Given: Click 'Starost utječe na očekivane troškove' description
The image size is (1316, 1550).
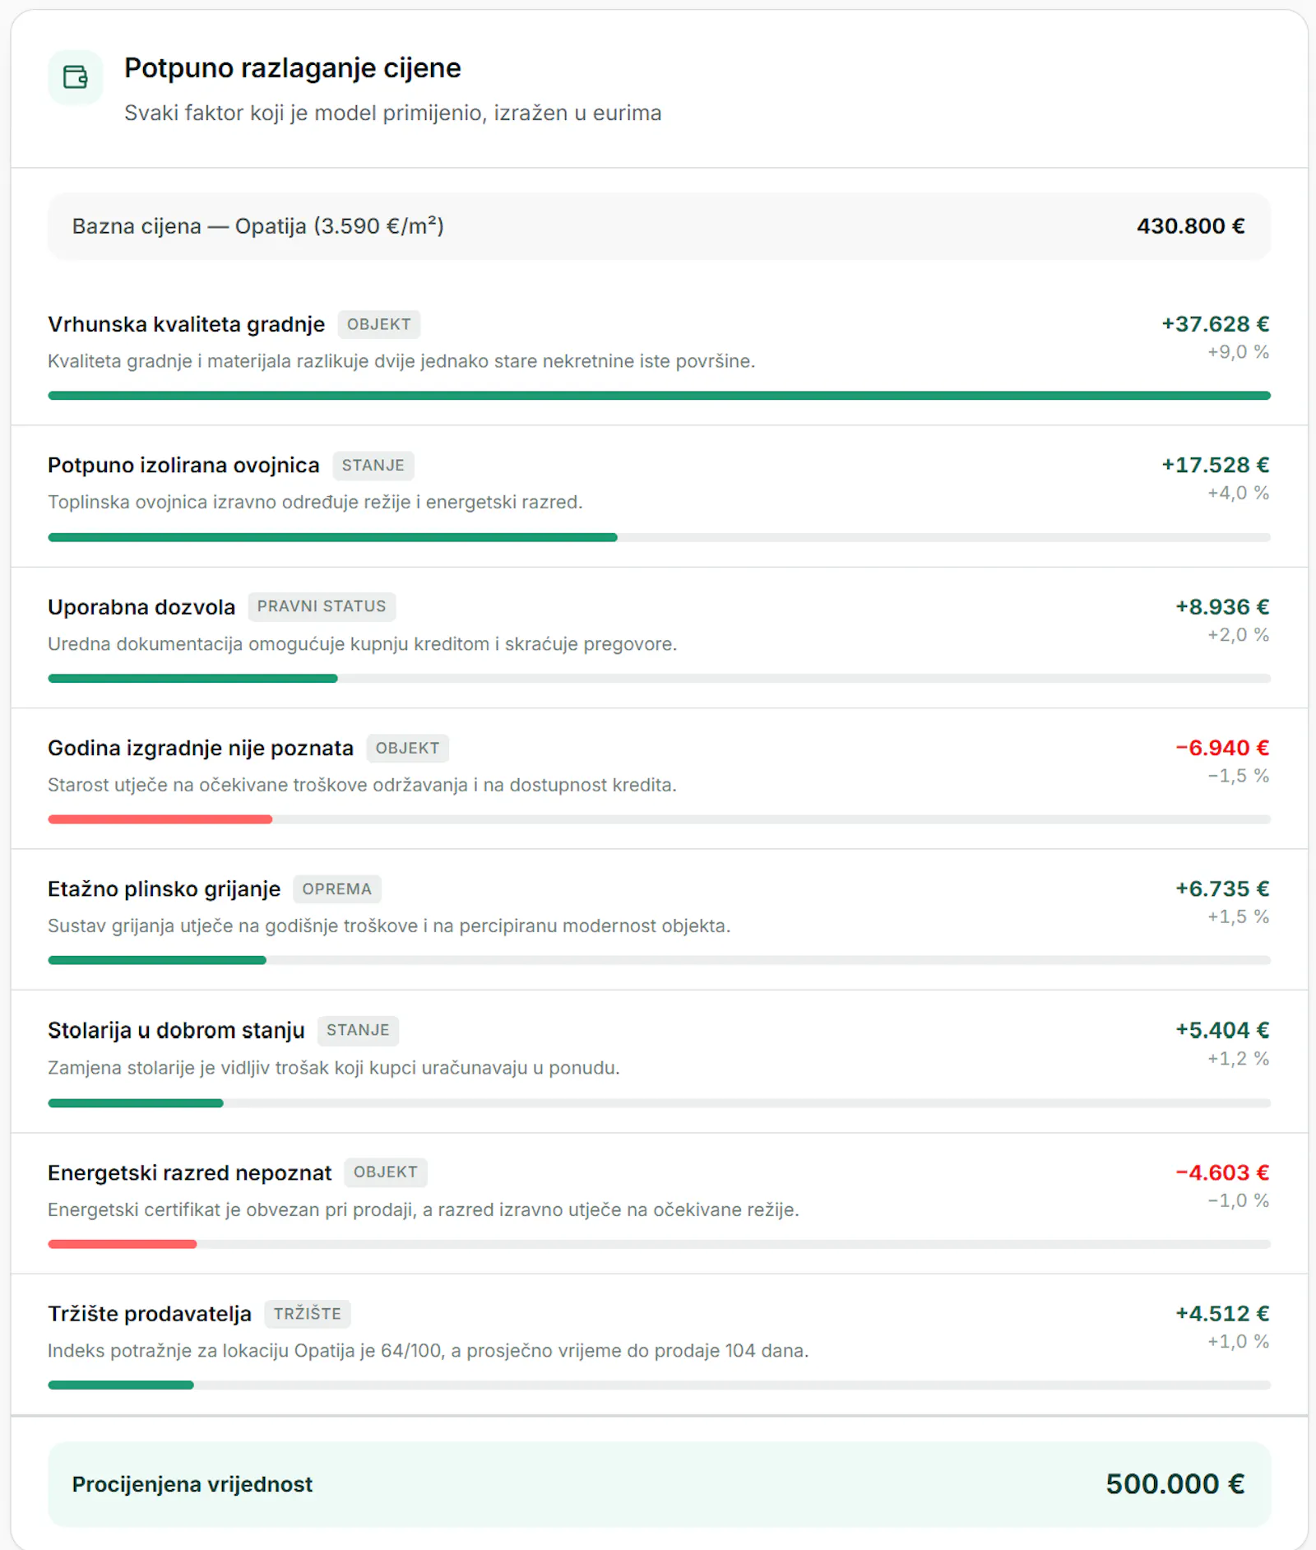Looking at the screenshot, I should point(362,785).
